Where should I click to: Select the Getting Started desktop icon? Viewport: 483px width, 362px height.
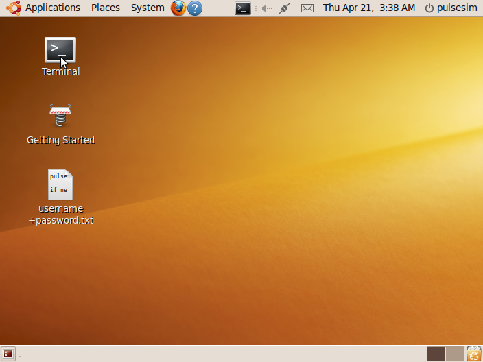[x=60, y=115]
